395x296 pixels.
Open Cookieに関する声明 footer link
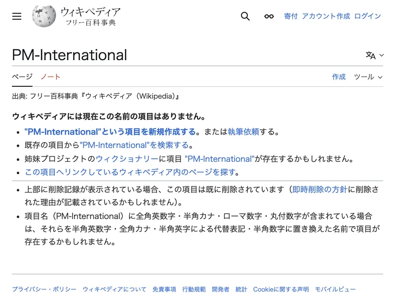[x=281, y=290]
